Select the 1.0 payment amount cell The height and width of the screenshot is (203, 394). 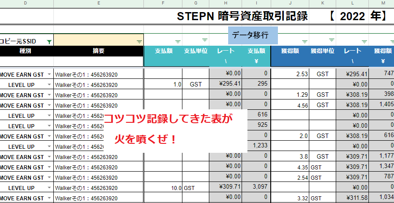pyautogui.click(x=163, y=84)
